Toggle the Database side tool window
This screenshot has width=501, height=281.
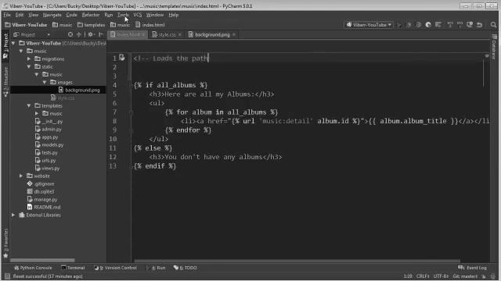coord(494,47)
